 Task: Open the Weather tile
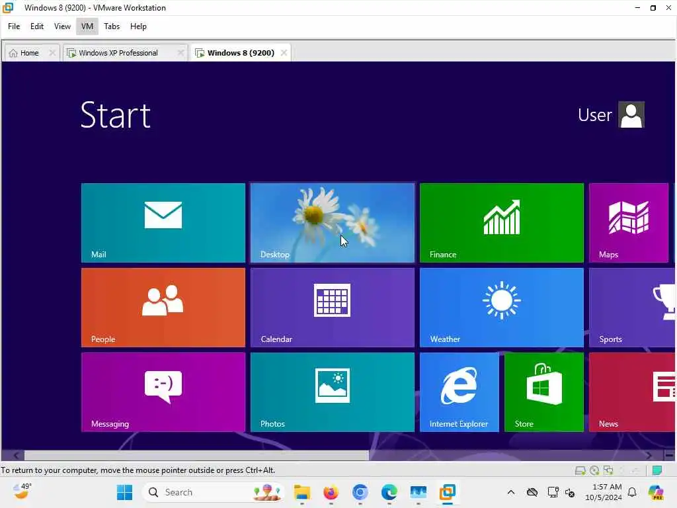502,308
